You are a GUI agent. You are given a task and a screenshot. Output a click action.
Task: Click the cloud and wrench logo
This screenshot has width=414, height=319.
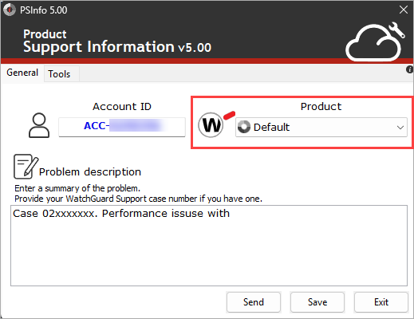pyautogui.click(x=375, y=41)
